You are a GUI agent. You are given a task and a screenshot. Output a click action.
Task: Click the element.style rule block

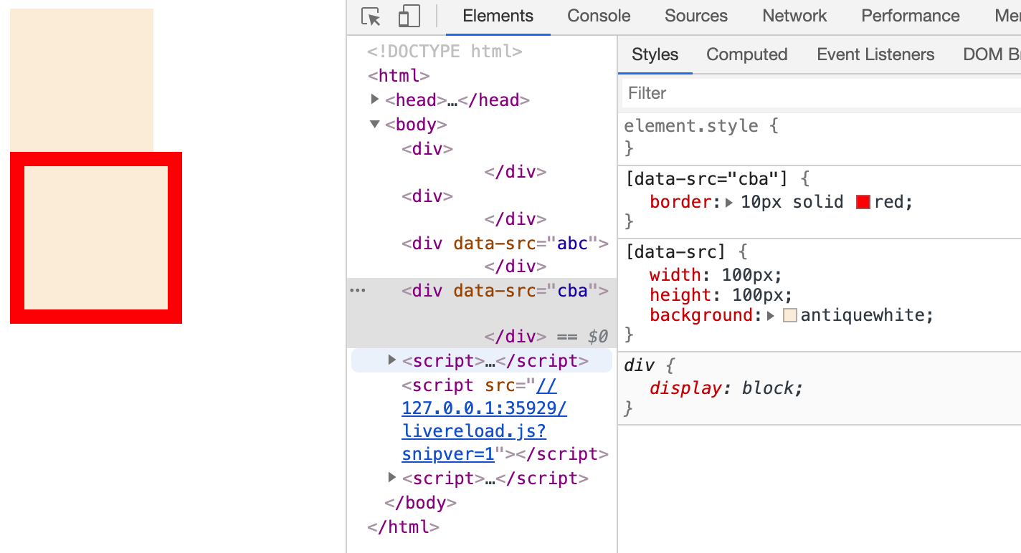820,137
